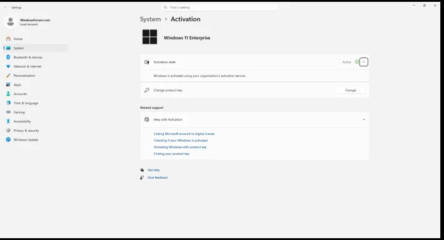Click the Windows 11 logo
This screenshot has width=444, height=240.
point(149,37)
